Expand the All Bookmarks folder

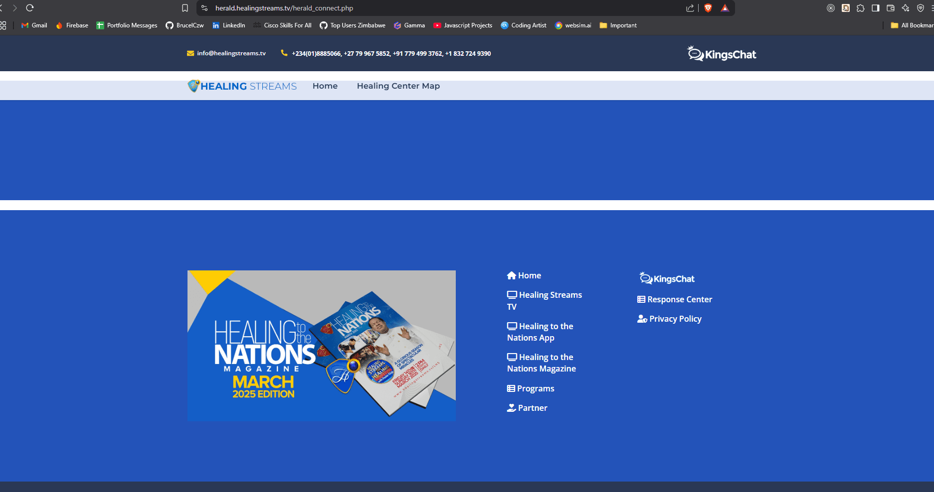tap(912, 25)
